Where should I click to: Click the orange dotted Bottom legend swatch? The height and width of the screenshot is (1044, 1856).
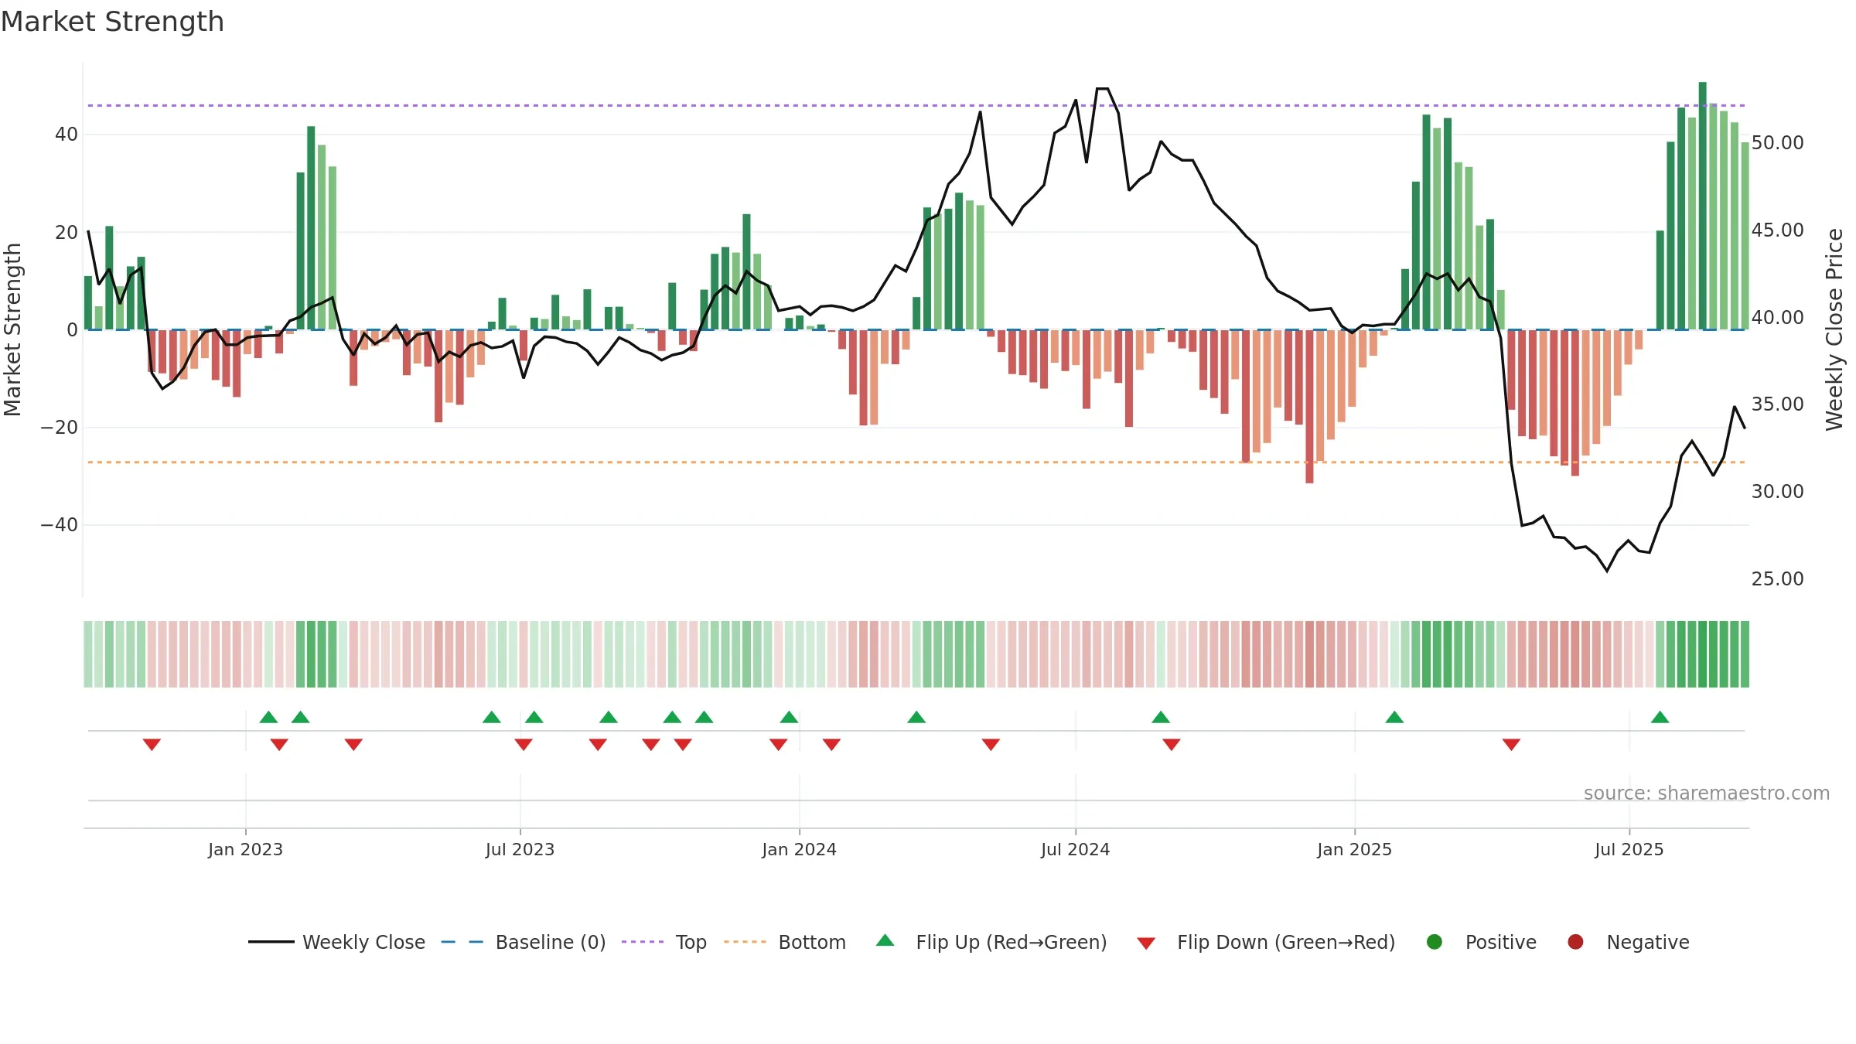[745, 942]
